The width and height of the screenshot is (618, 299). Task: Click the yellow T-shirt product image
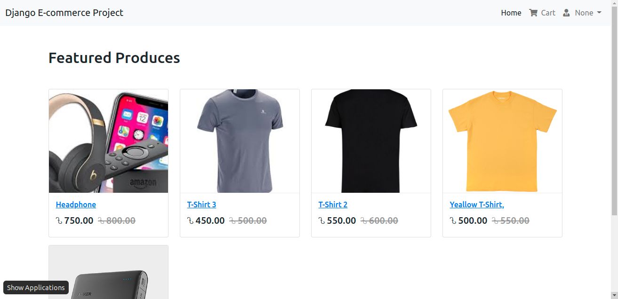502,141
